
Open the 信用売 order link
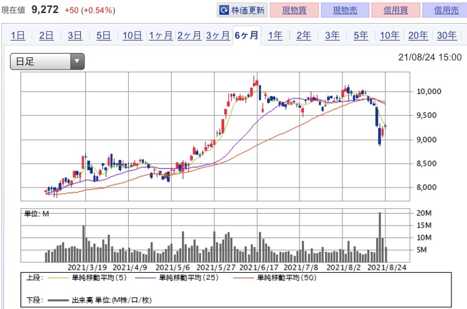click(446, 11)
